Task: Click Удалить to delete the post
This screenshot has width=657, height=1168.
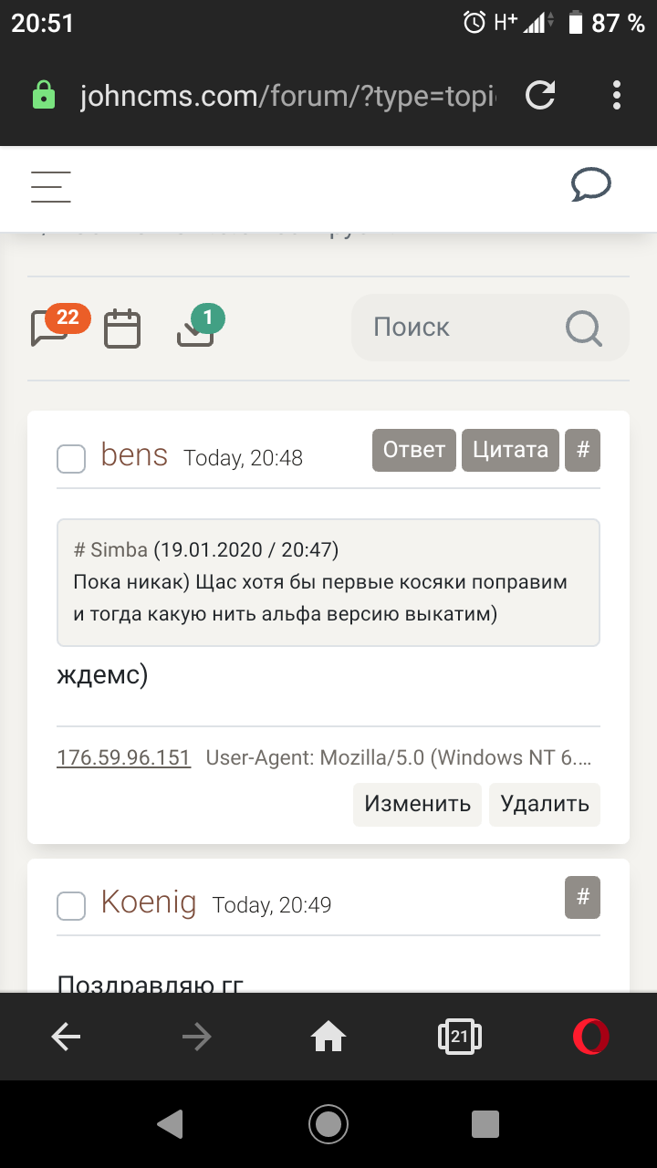Action: [545, 804]
